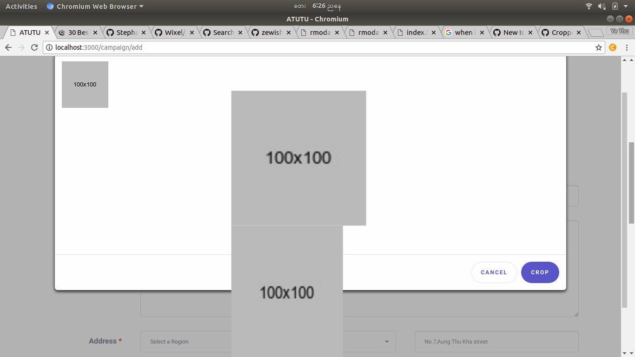
Task: Click the back navigation arrow
Action: (x=8, y=47)
